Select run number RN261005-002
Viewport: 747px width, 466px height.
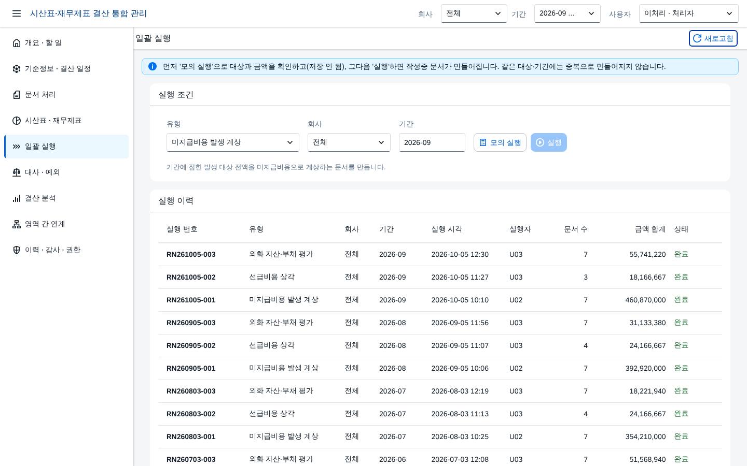point(191,277)
